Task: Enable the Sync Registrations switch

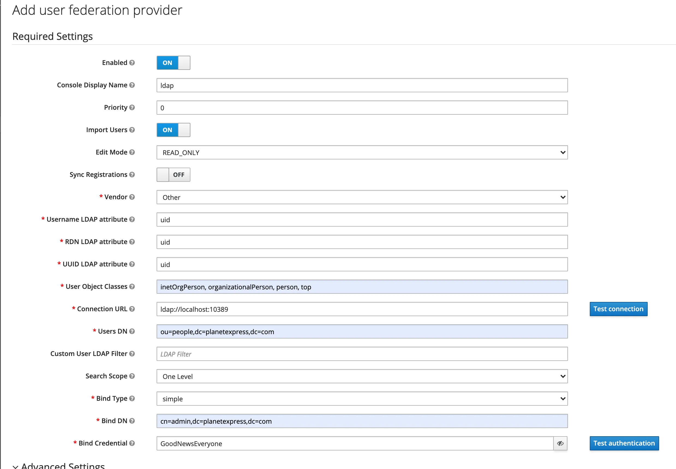Action: [173, 175]
